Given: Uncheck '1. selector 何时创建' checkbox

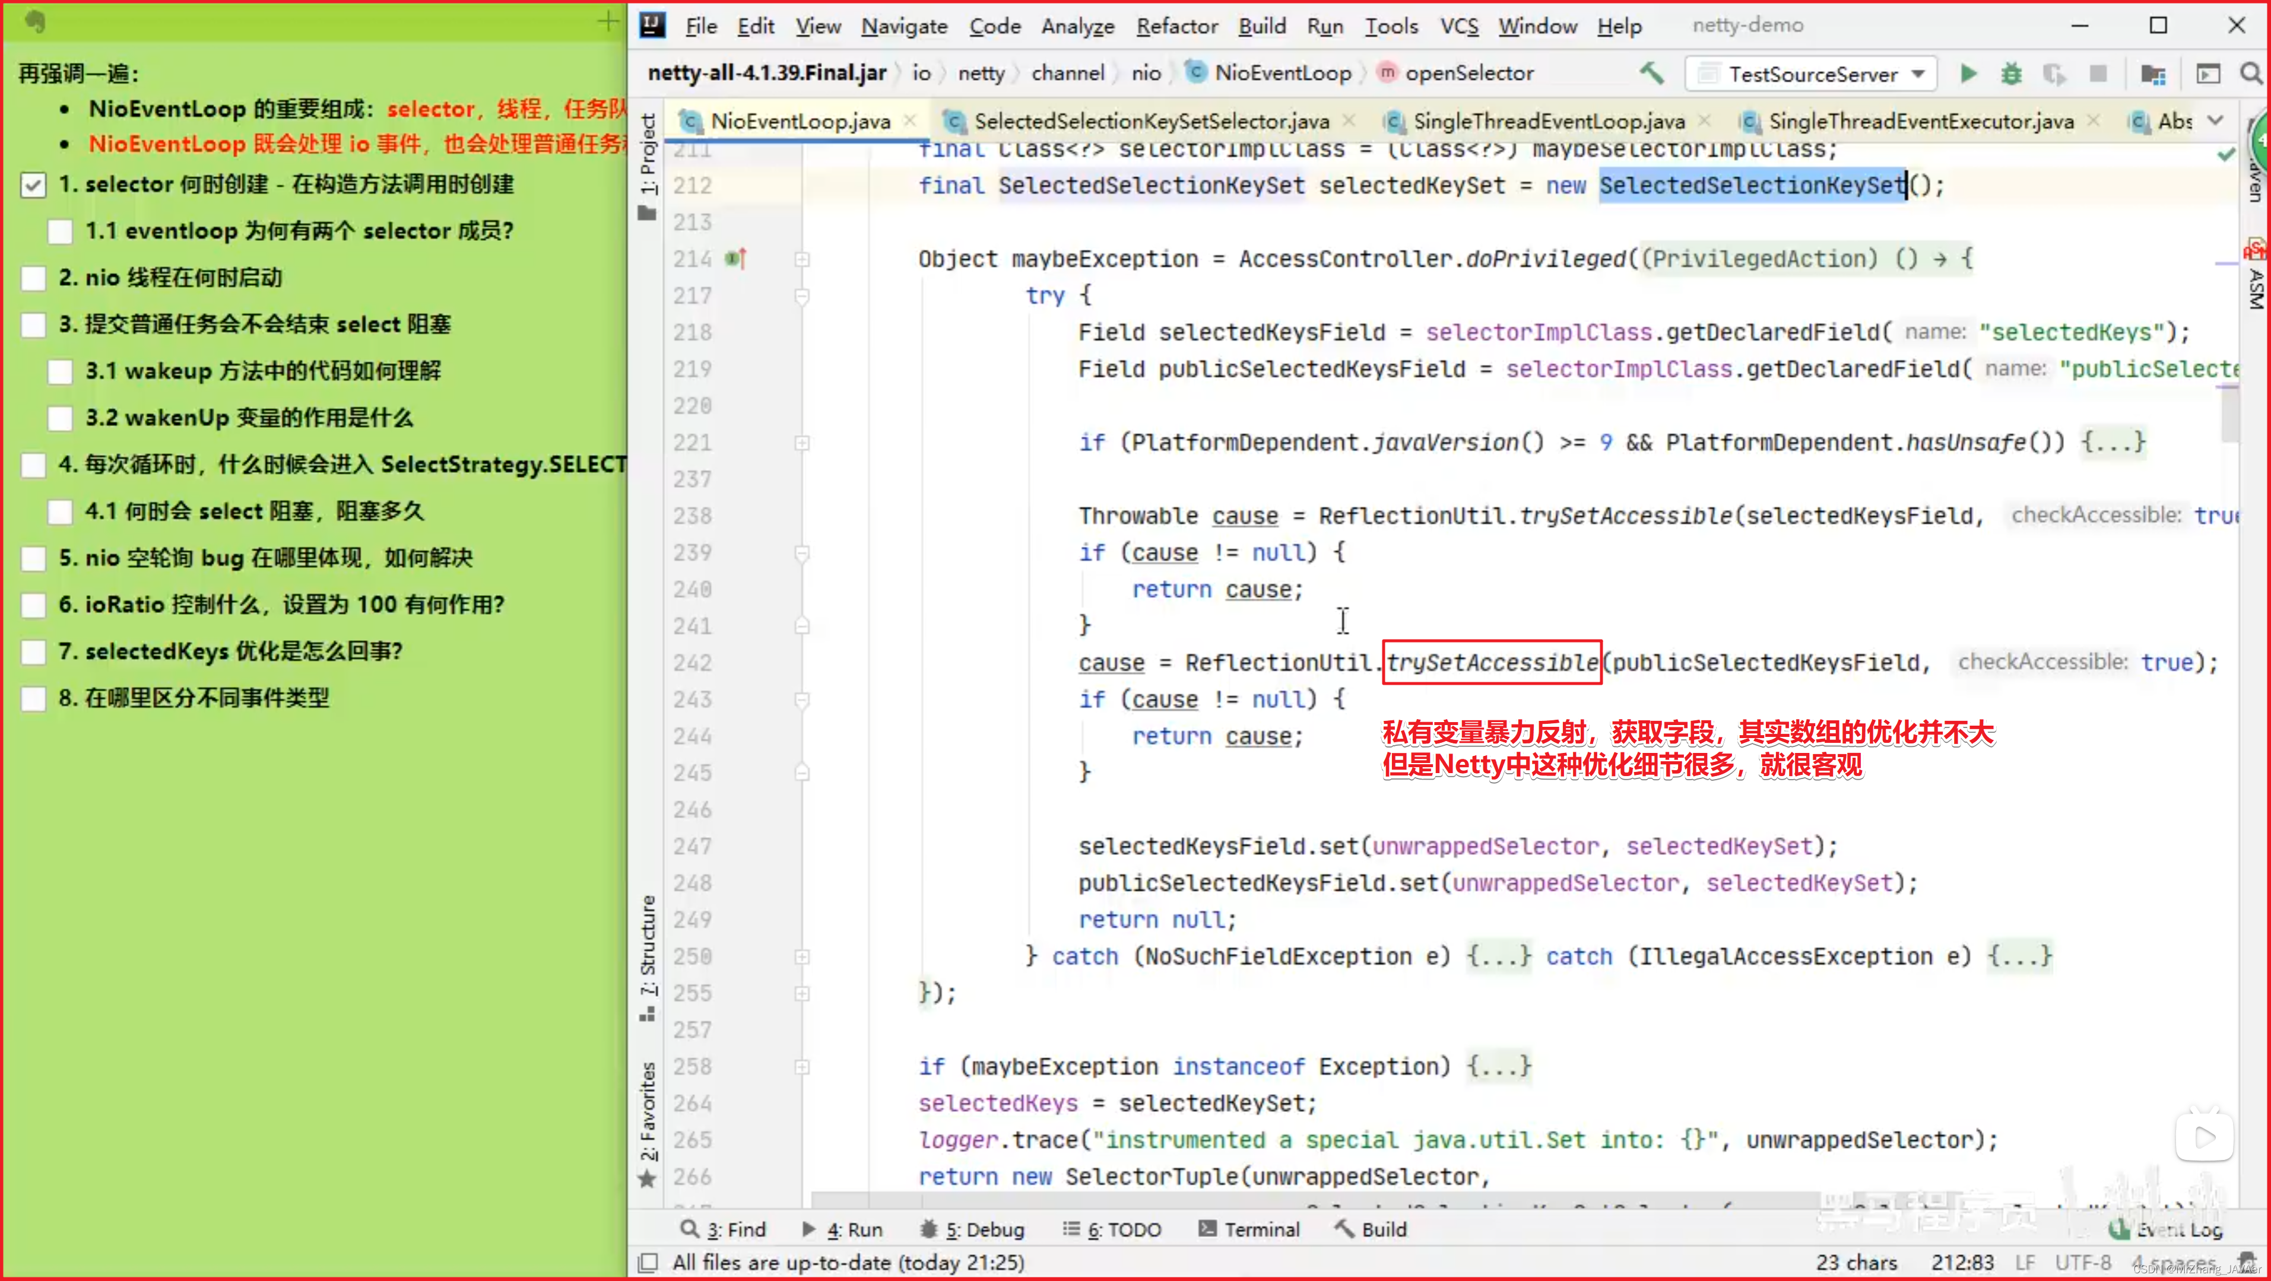Looking at the screenshot, I should [33, 185].
